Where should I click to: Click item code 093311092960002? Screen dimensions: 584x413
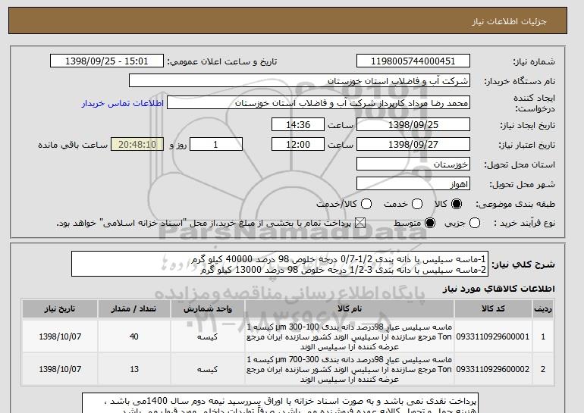pyautogui.click(x=493, y=369)
